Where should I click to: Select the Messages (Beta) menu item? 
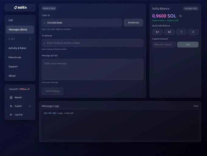[20, 30]
